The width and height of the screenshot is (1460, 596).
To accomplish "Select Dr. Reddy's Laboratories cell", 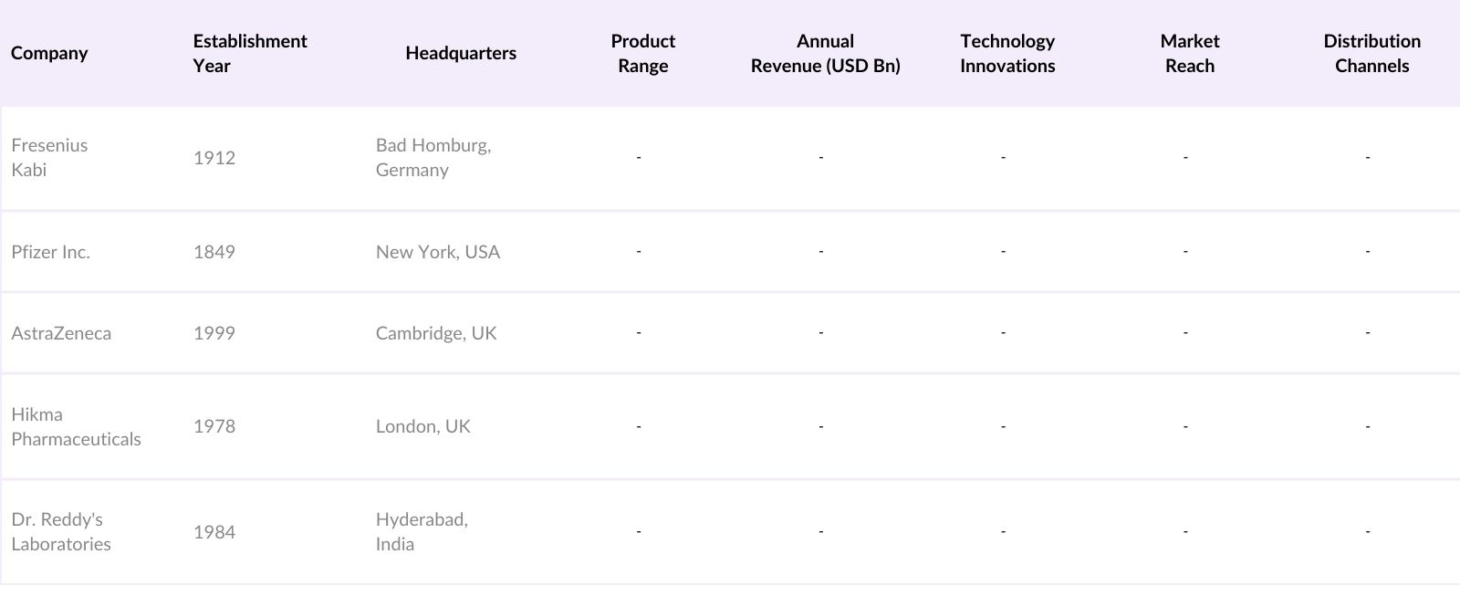I will (x=61, y=531).
